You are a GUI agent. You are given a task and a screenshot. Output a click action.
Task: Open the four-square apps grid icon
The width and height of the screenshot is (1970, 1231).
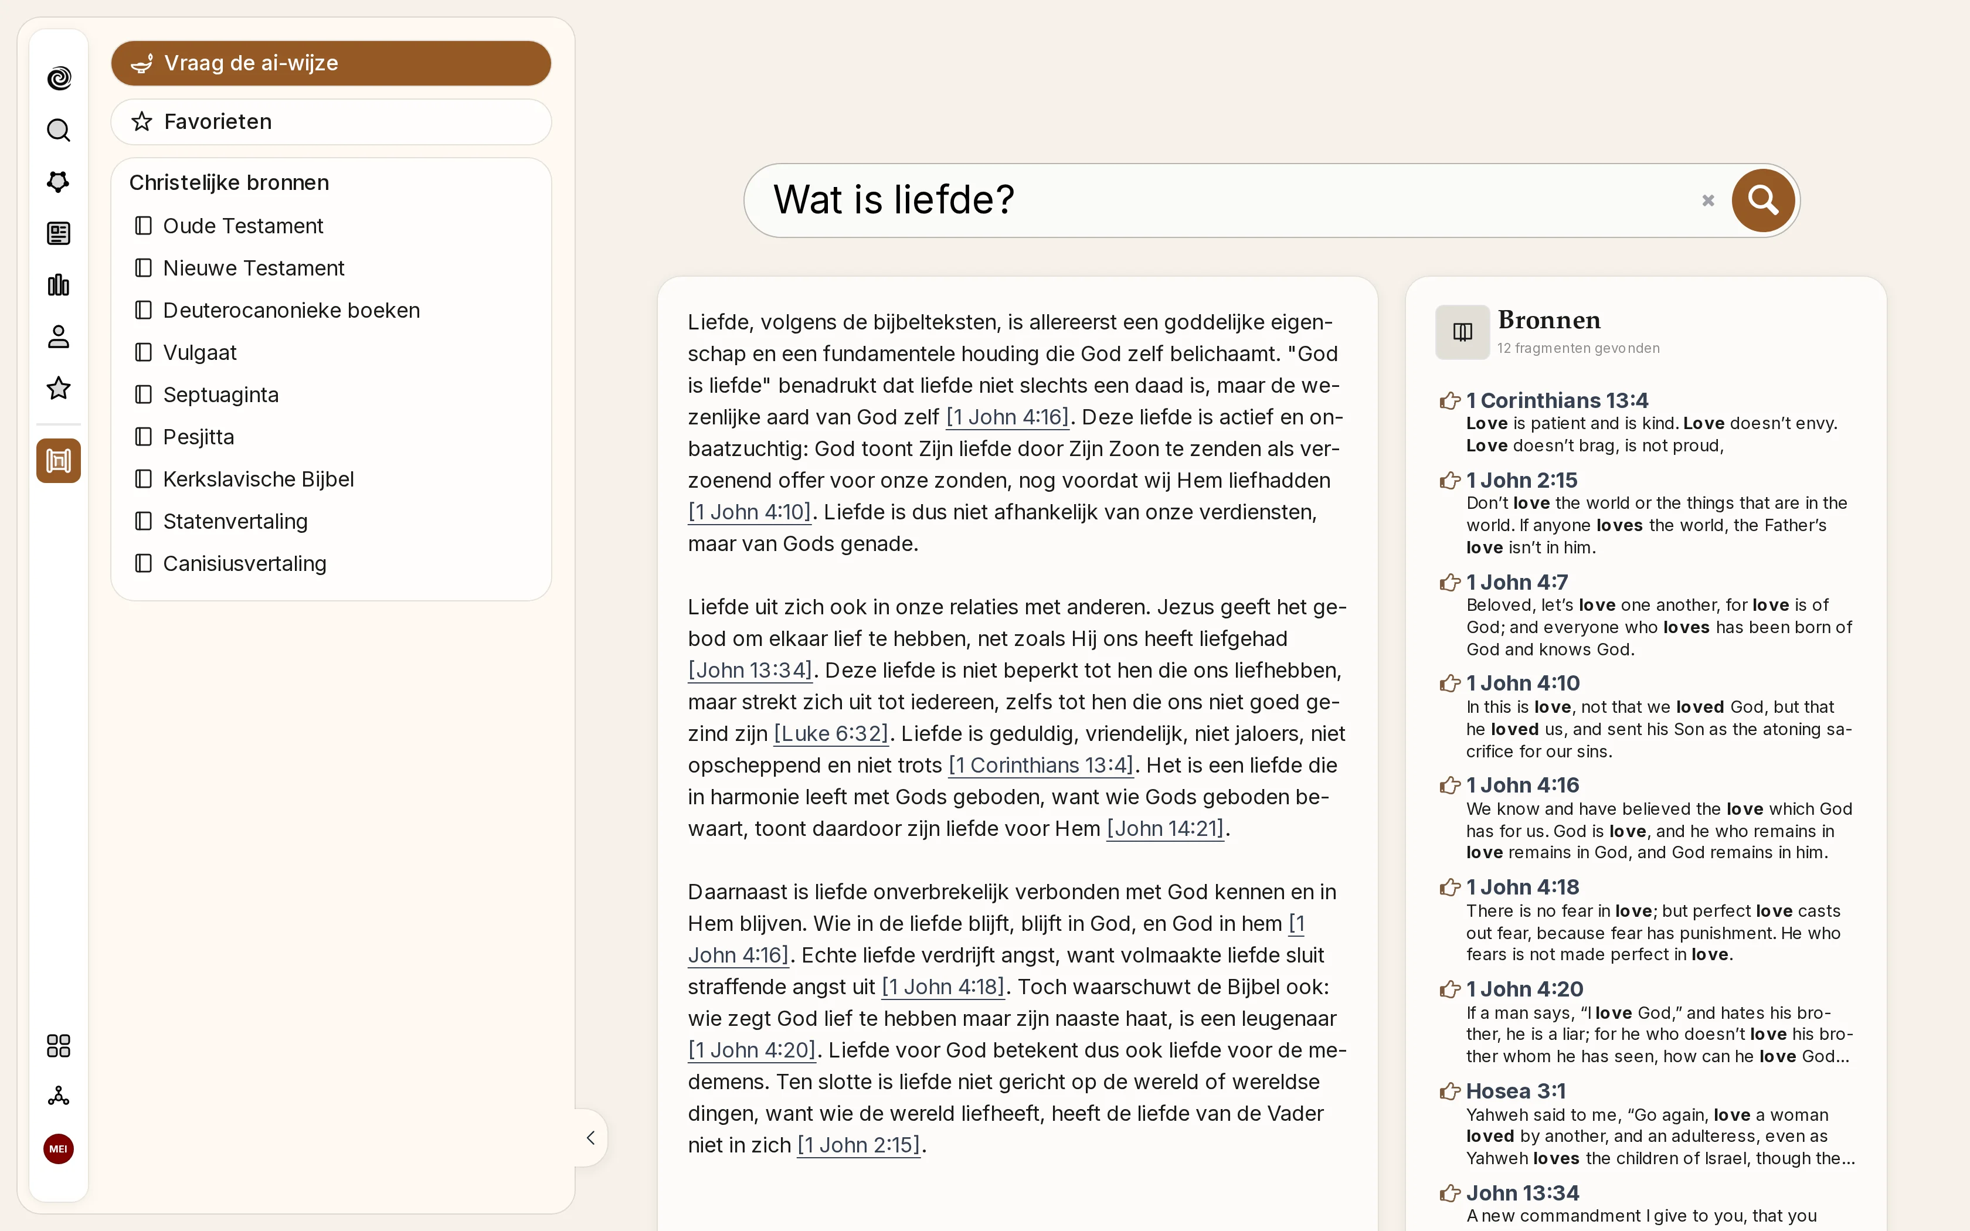59,1045
